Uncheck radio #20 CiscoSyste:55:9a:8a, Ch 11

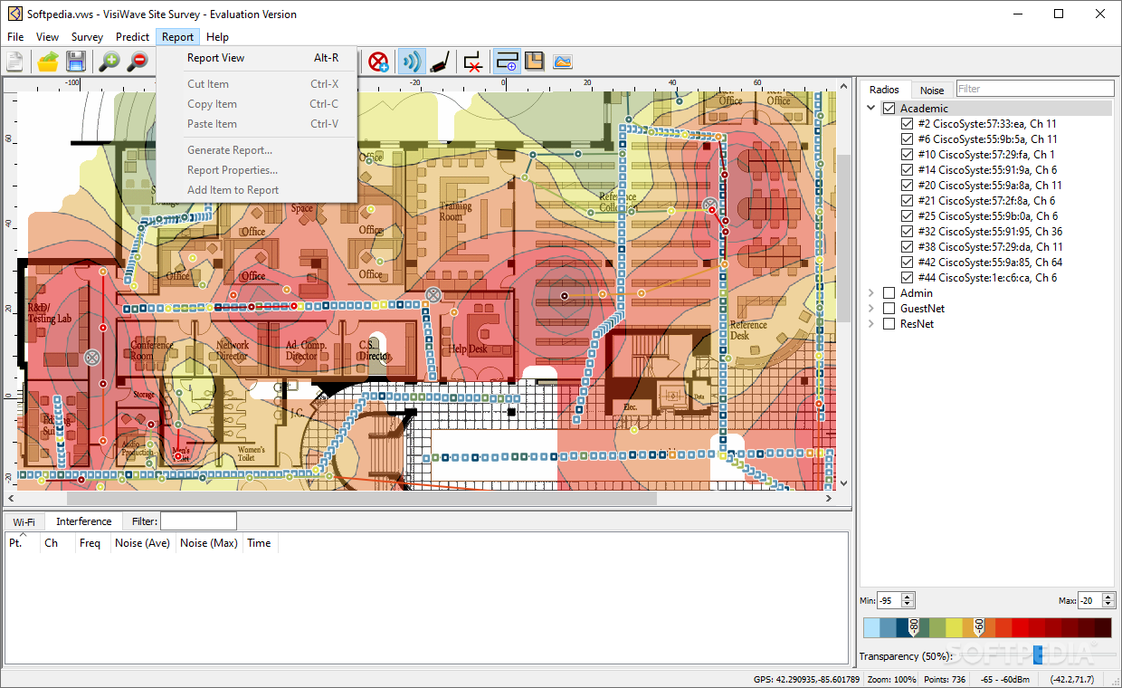pyautogui.click(x=907, y=186)
